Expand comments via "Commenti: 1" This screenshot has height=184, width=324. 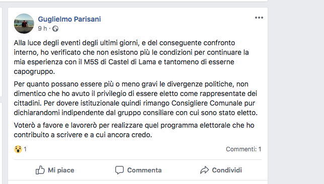[244, 149]
